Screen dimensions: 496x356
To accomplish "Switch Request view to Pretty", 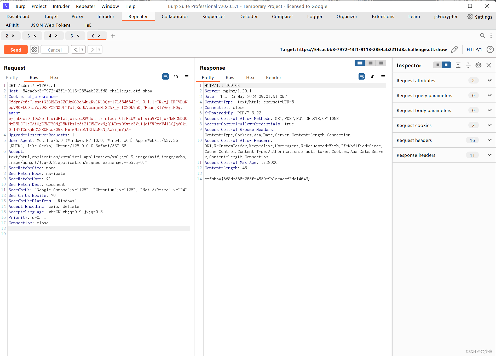I will click(x=12, y=77).
